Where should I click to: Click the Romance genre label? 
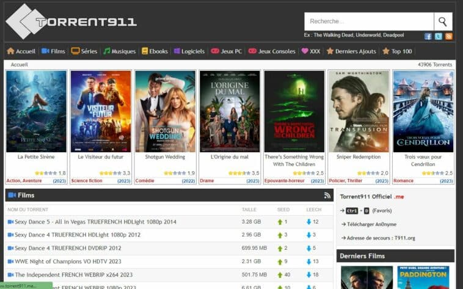[403, 181]
